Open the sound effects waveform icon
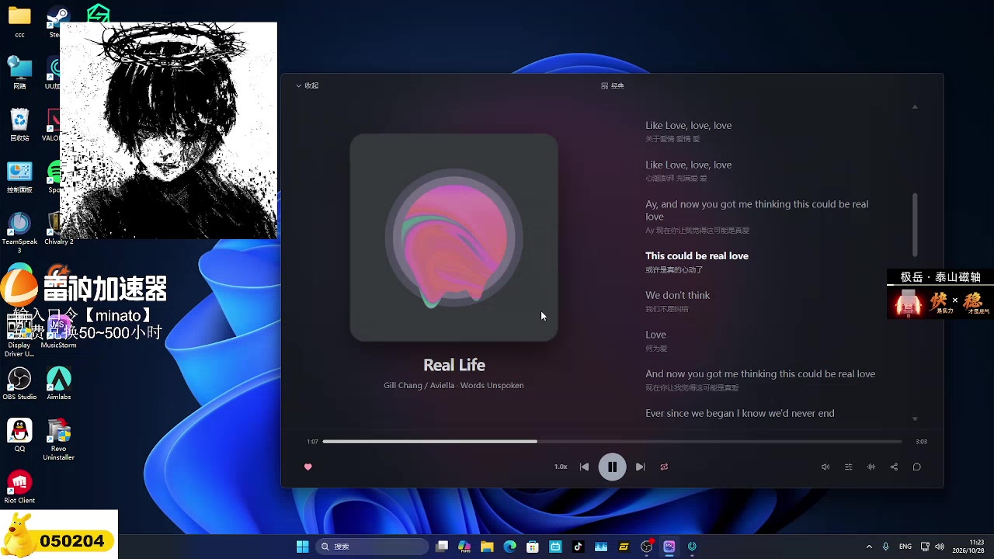This screenshot has height=559, width=994. tap(871, 467)
